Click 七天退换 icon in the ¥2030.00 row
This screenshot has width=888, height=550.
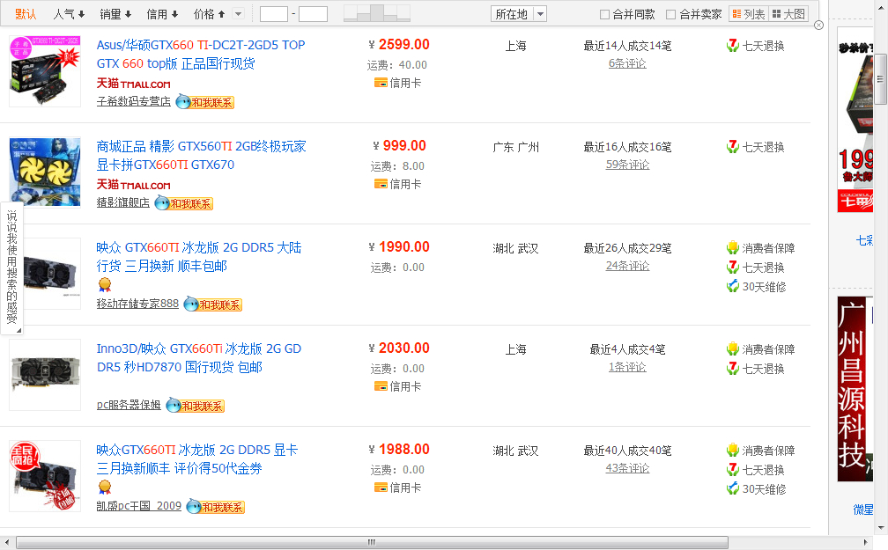[733, 369]
